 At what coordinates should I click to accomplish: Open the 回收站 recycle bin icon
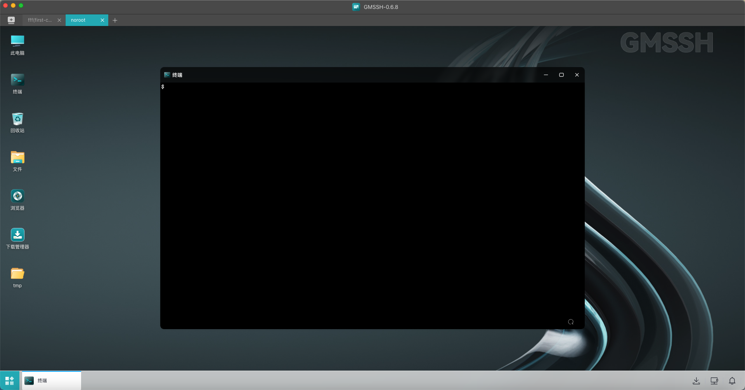coord(17,123)
